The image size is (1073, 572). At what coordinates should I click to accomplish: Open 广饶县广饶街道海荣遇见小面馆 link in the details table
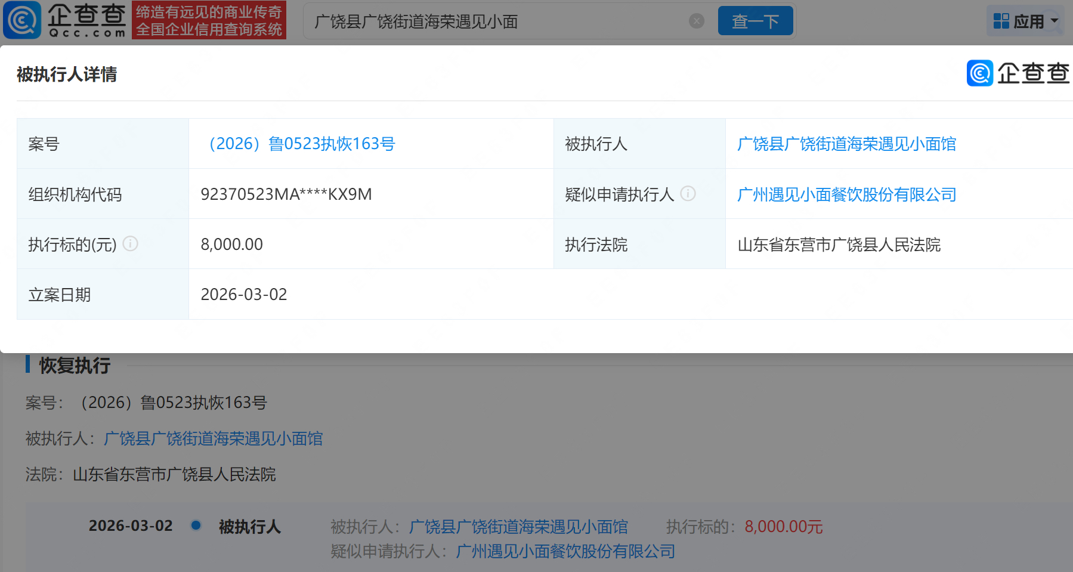(x=846, y=144)
